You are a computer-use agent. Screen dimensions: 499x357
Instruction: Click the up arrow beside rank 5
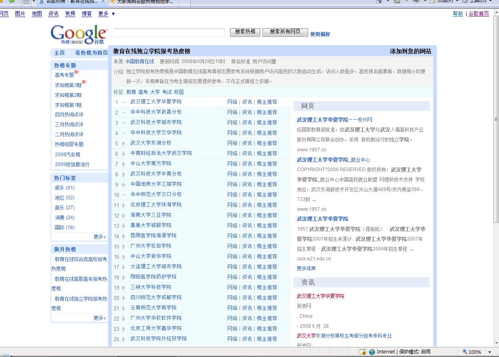coord(124,143)
